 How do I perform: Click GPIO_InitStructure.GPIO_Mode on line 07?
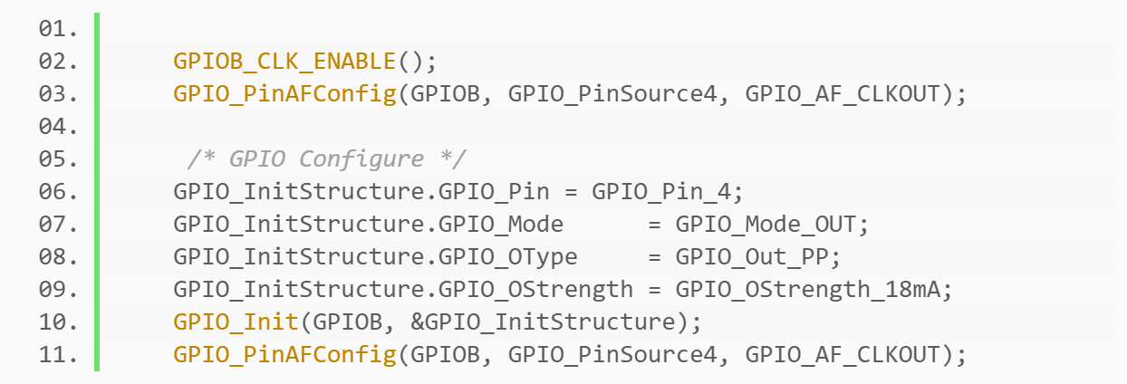pyautogui.click(x=369, y=225)
